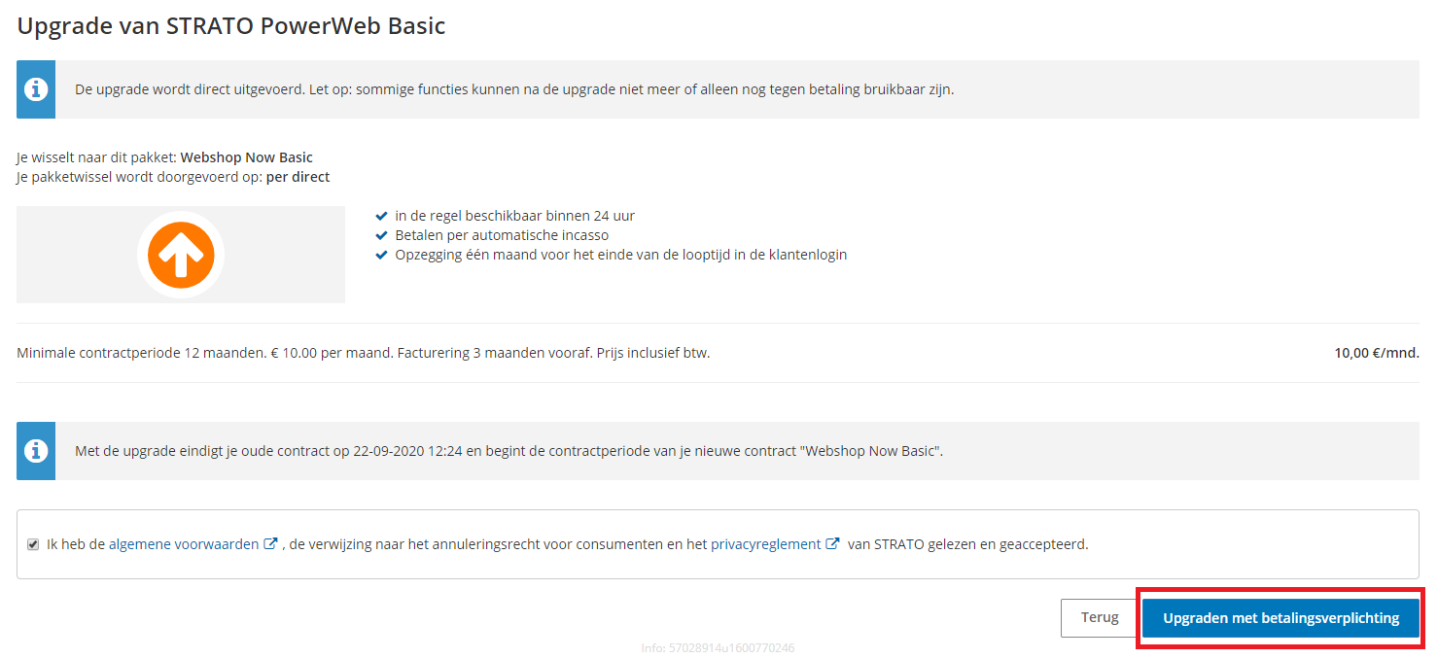Open the 'privacyreglement' link
This screenshot has height=659, width=1438.
click(766, 544)
